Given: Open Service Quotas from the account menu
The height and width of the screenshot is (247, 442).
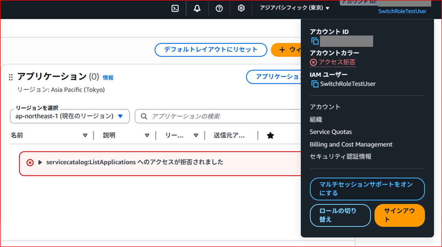Looking at the screenshot, I should (x=330, y=132).
